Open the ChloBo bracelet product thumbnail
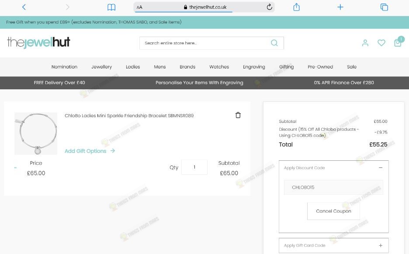 [36, 133]
